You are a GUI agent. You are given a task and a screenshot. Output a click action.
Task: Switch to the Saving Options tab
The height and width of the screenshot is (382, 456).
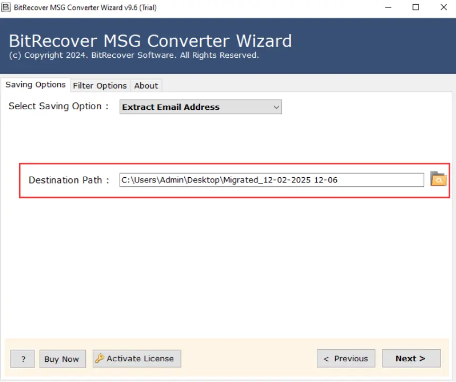pos(35,85)
